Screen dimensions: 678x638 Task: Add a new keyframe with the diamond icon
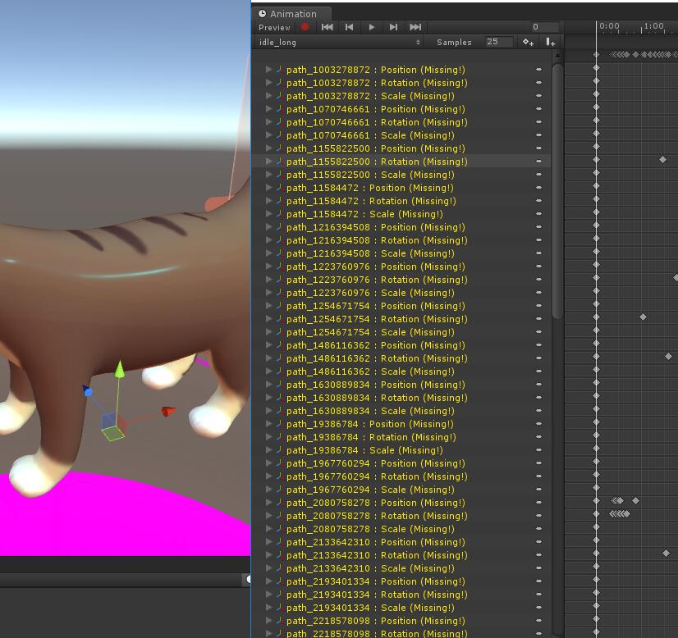point(528,42)
